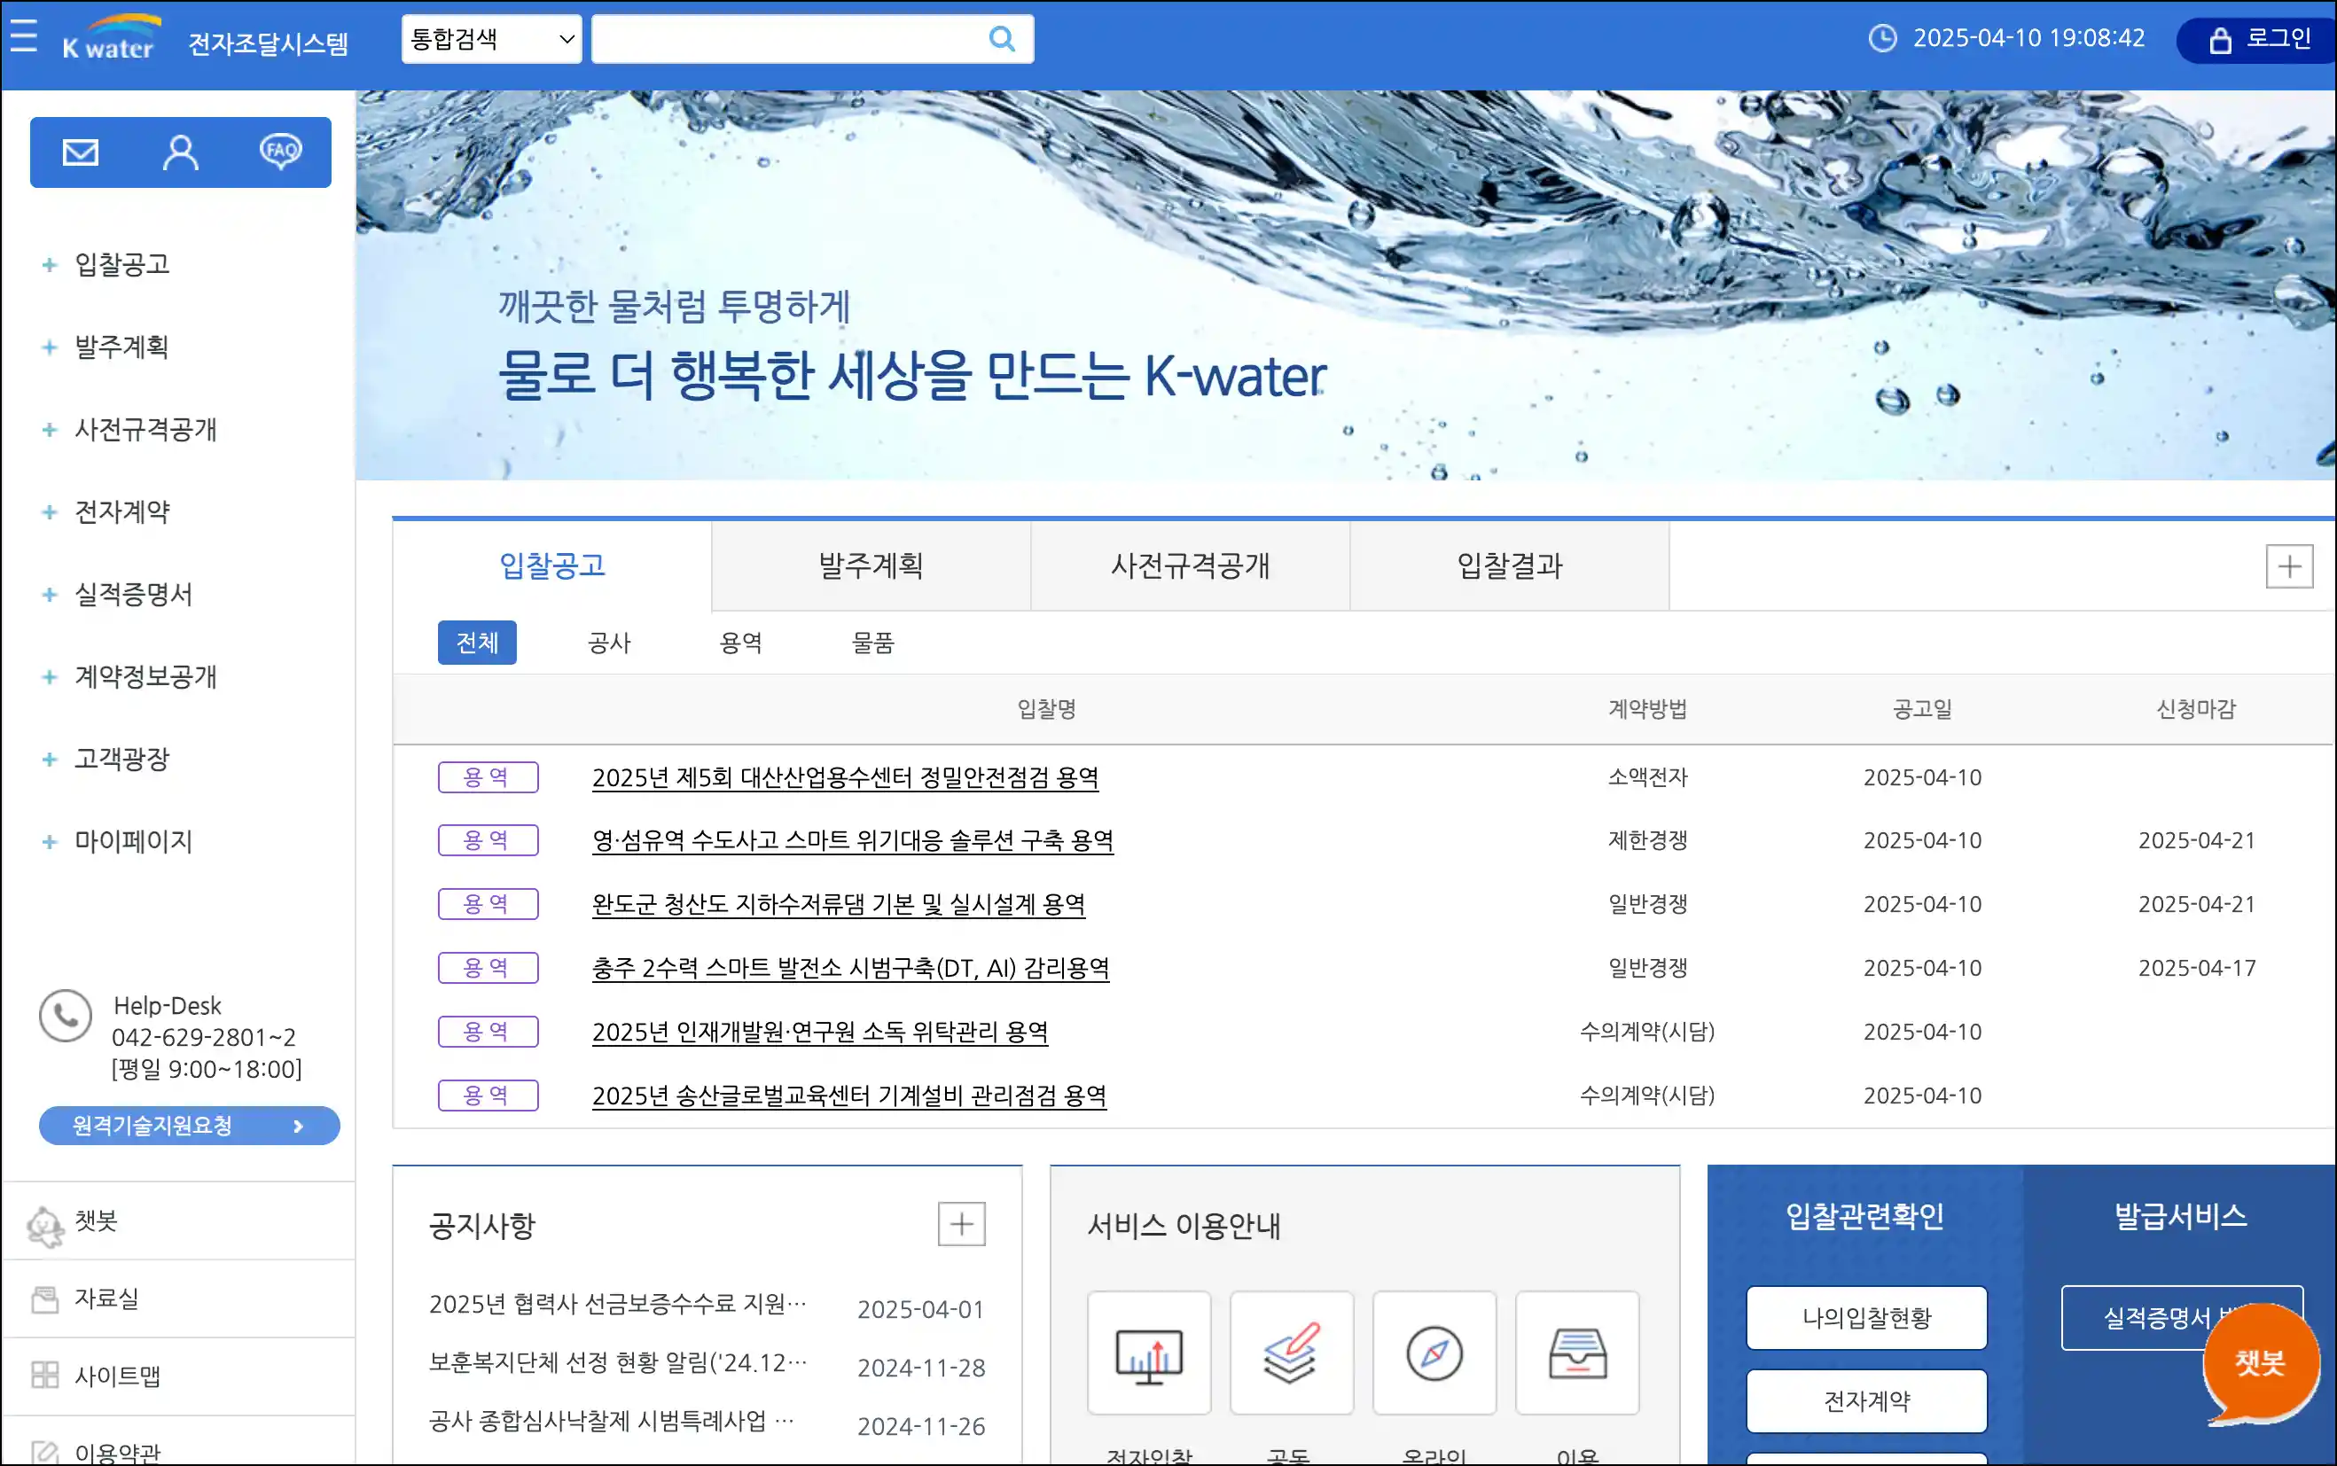Open the 챗봇 robot icon in sidebar

45,1226
